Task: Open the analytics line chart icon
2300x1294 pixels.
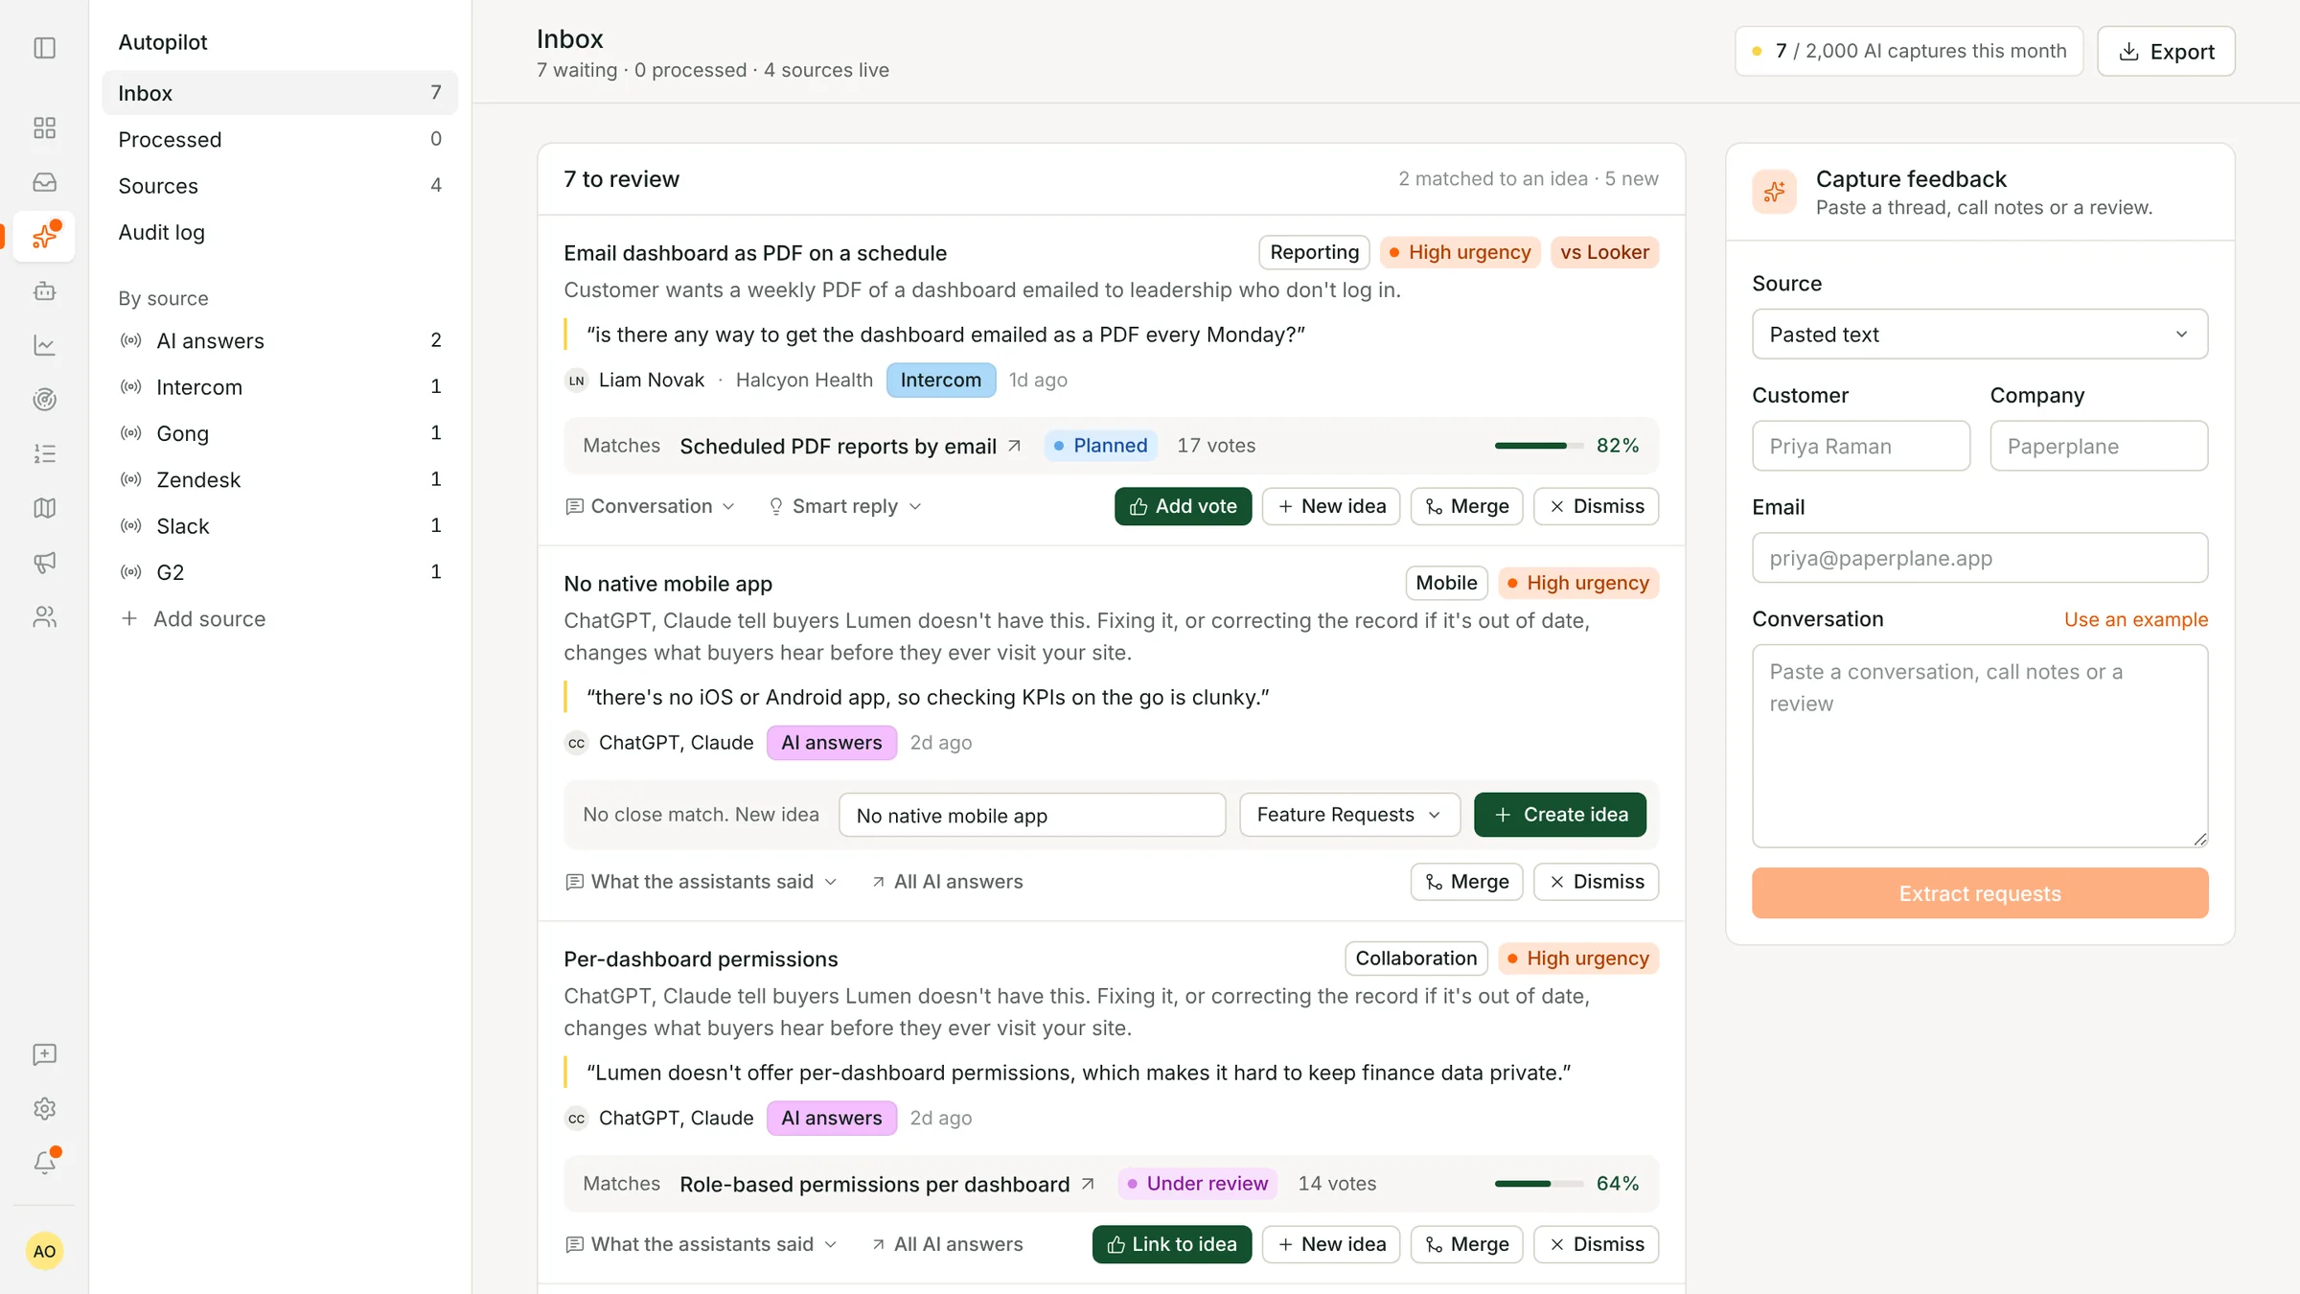Action: [x=45, y=344]
